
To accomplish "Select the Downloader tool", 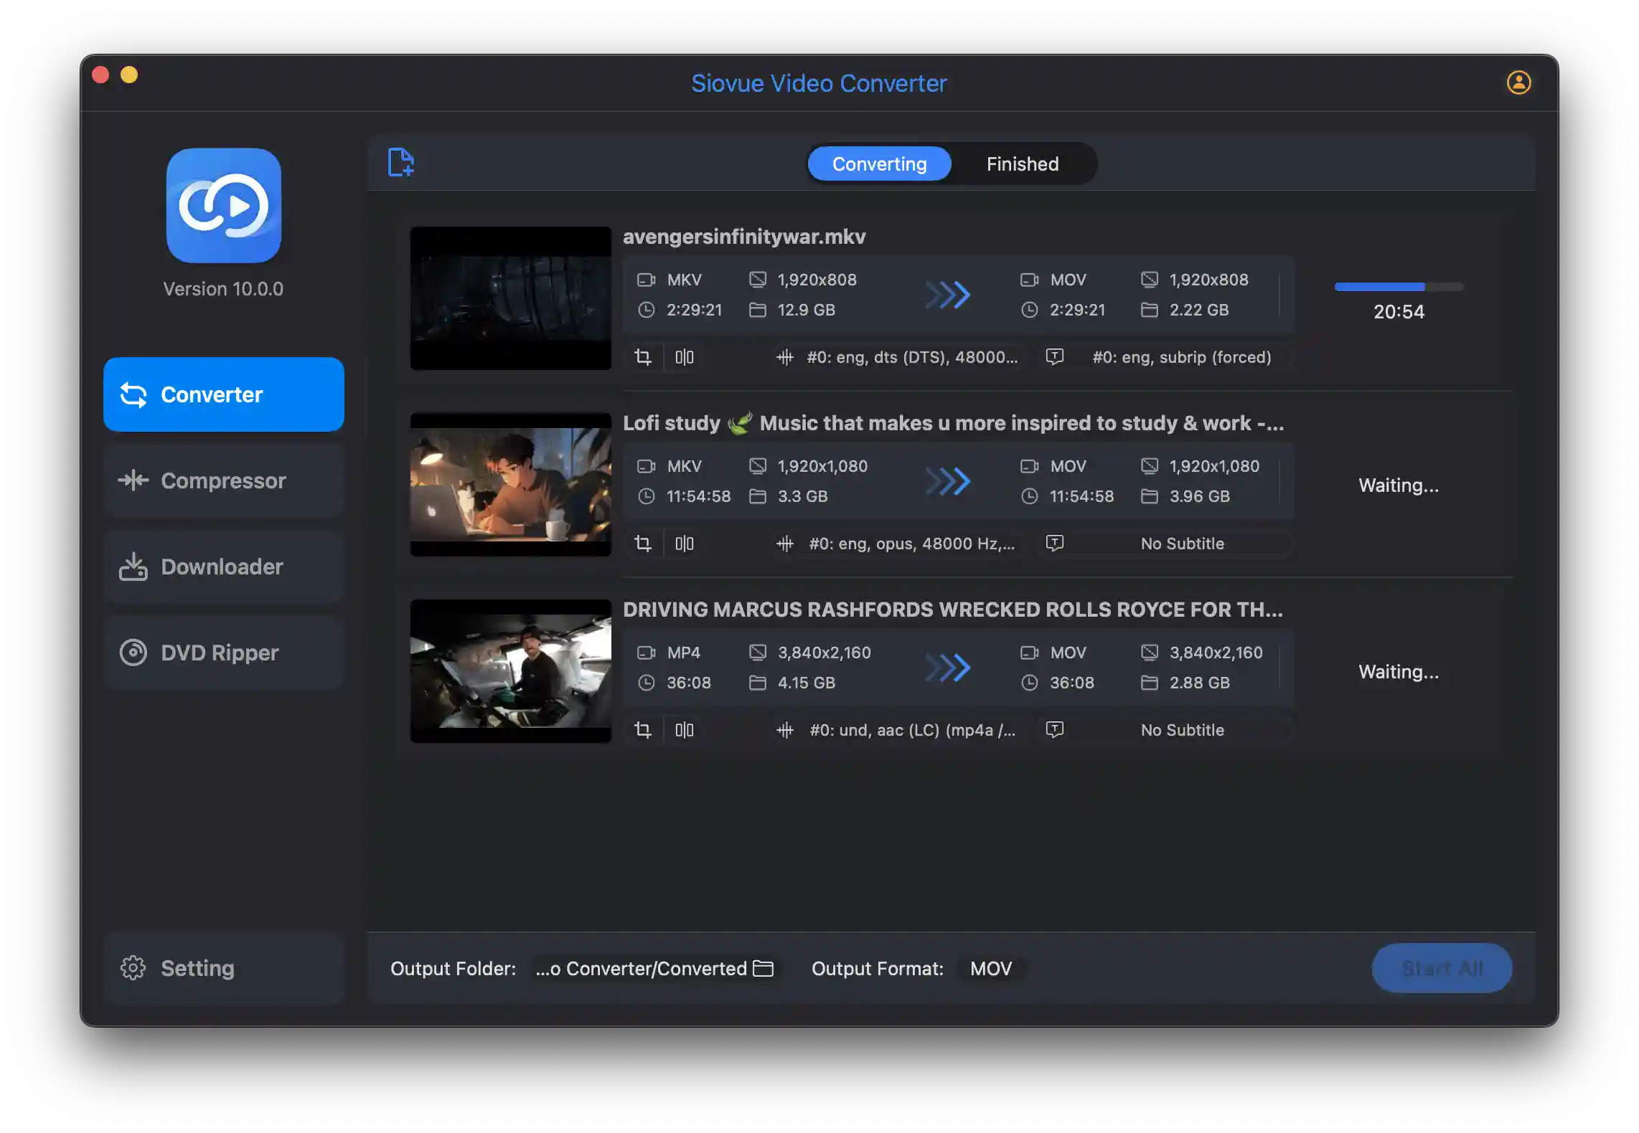I will [223, 566].
